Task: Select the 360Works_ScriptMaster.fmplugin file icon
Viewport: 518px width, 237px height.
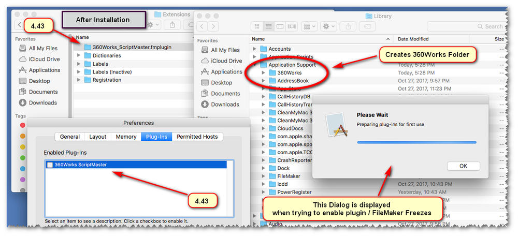Action: click(x=88, y=47)
